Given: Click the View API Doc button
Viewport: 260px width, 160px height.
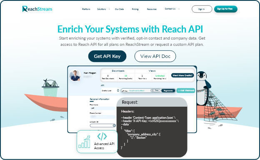Looking at the screenshot, I should 155,56.
